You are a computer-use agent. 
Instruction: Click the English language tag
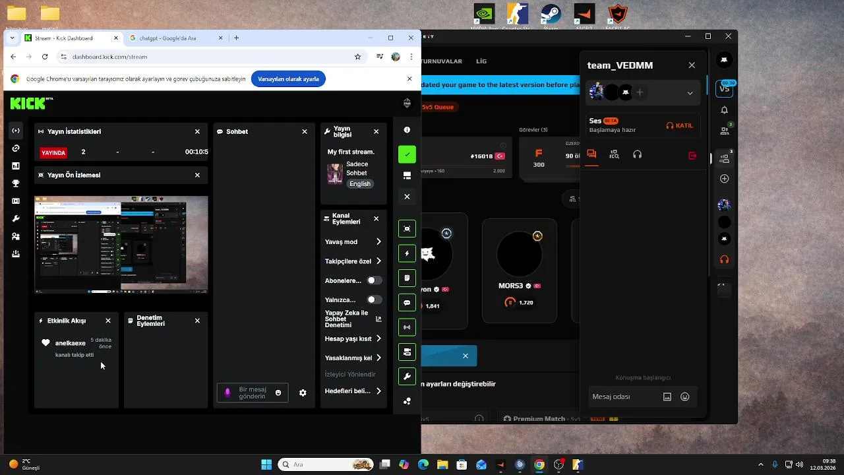click(x=360, y=184)
